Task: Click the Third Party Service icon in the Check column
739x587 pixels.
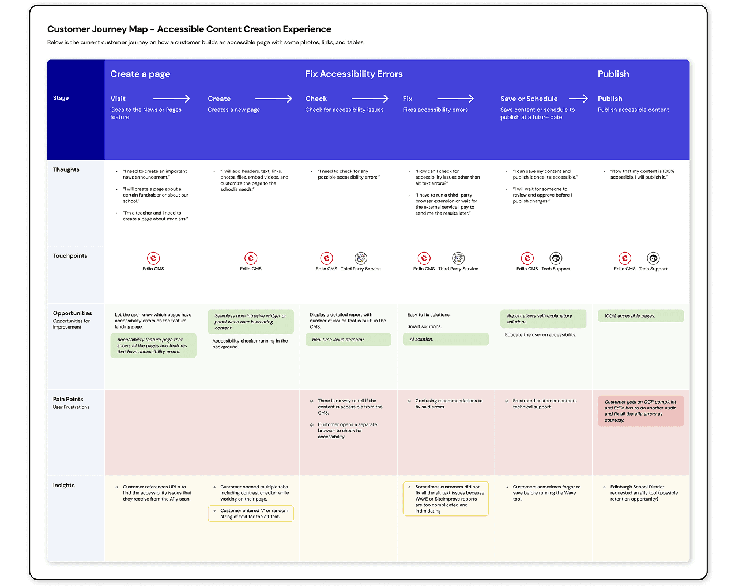Action: coord(361,259)
